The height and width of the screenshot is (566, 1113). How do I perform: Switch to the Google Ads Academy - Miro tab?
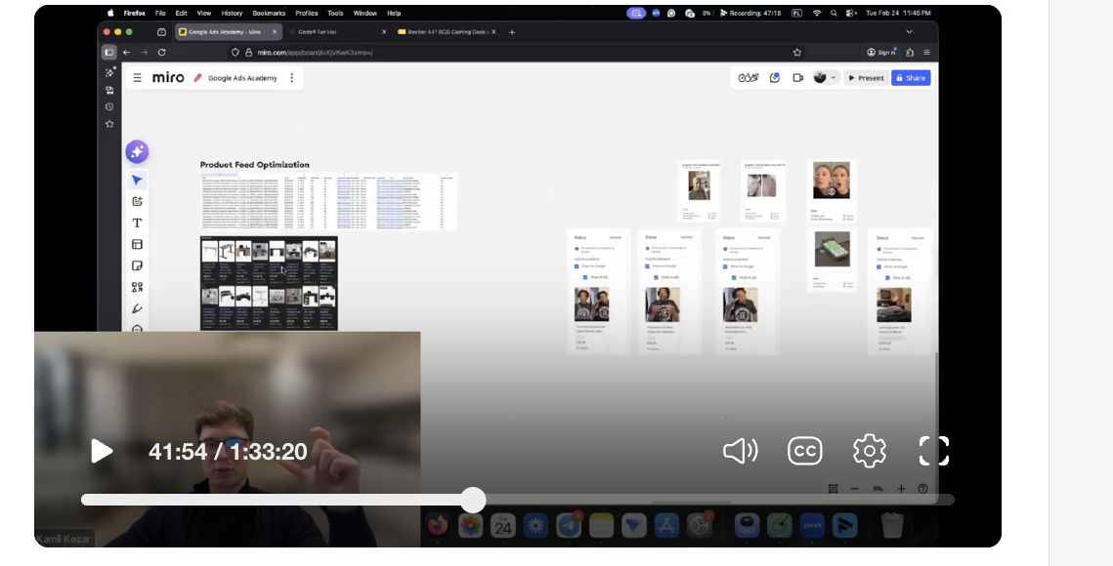[228, 32]
